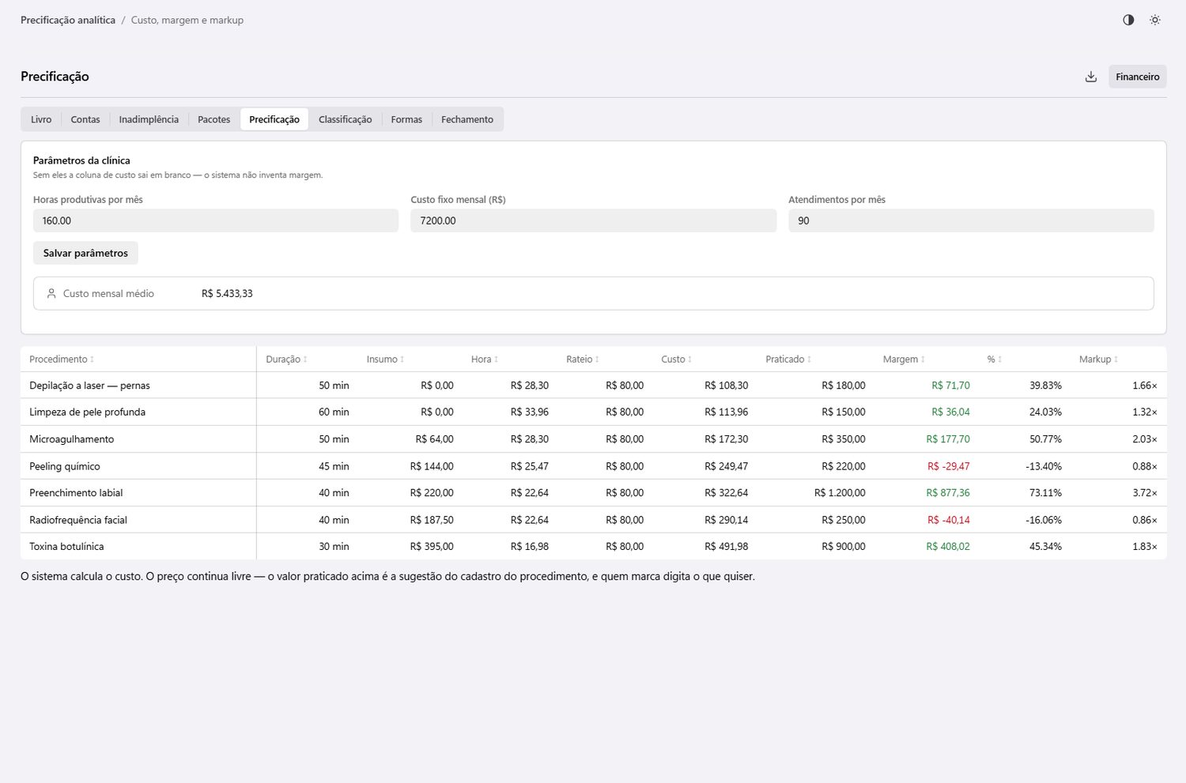Download the pricing report

[x=1091, y=77]
